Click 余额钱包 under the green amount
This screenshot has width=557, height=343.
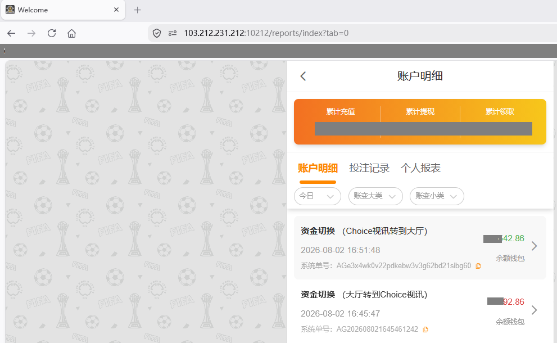click(x=510, y=259)
